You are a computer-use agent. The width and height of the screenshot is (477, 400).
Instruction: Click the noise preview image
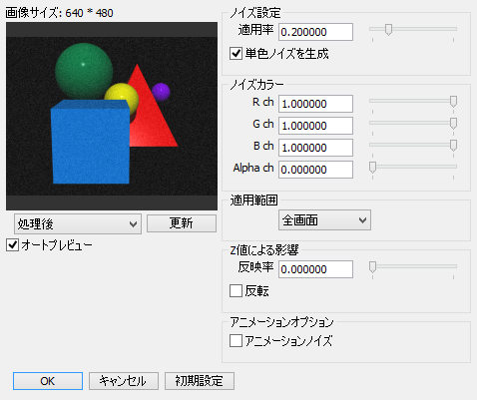point(112,117)
